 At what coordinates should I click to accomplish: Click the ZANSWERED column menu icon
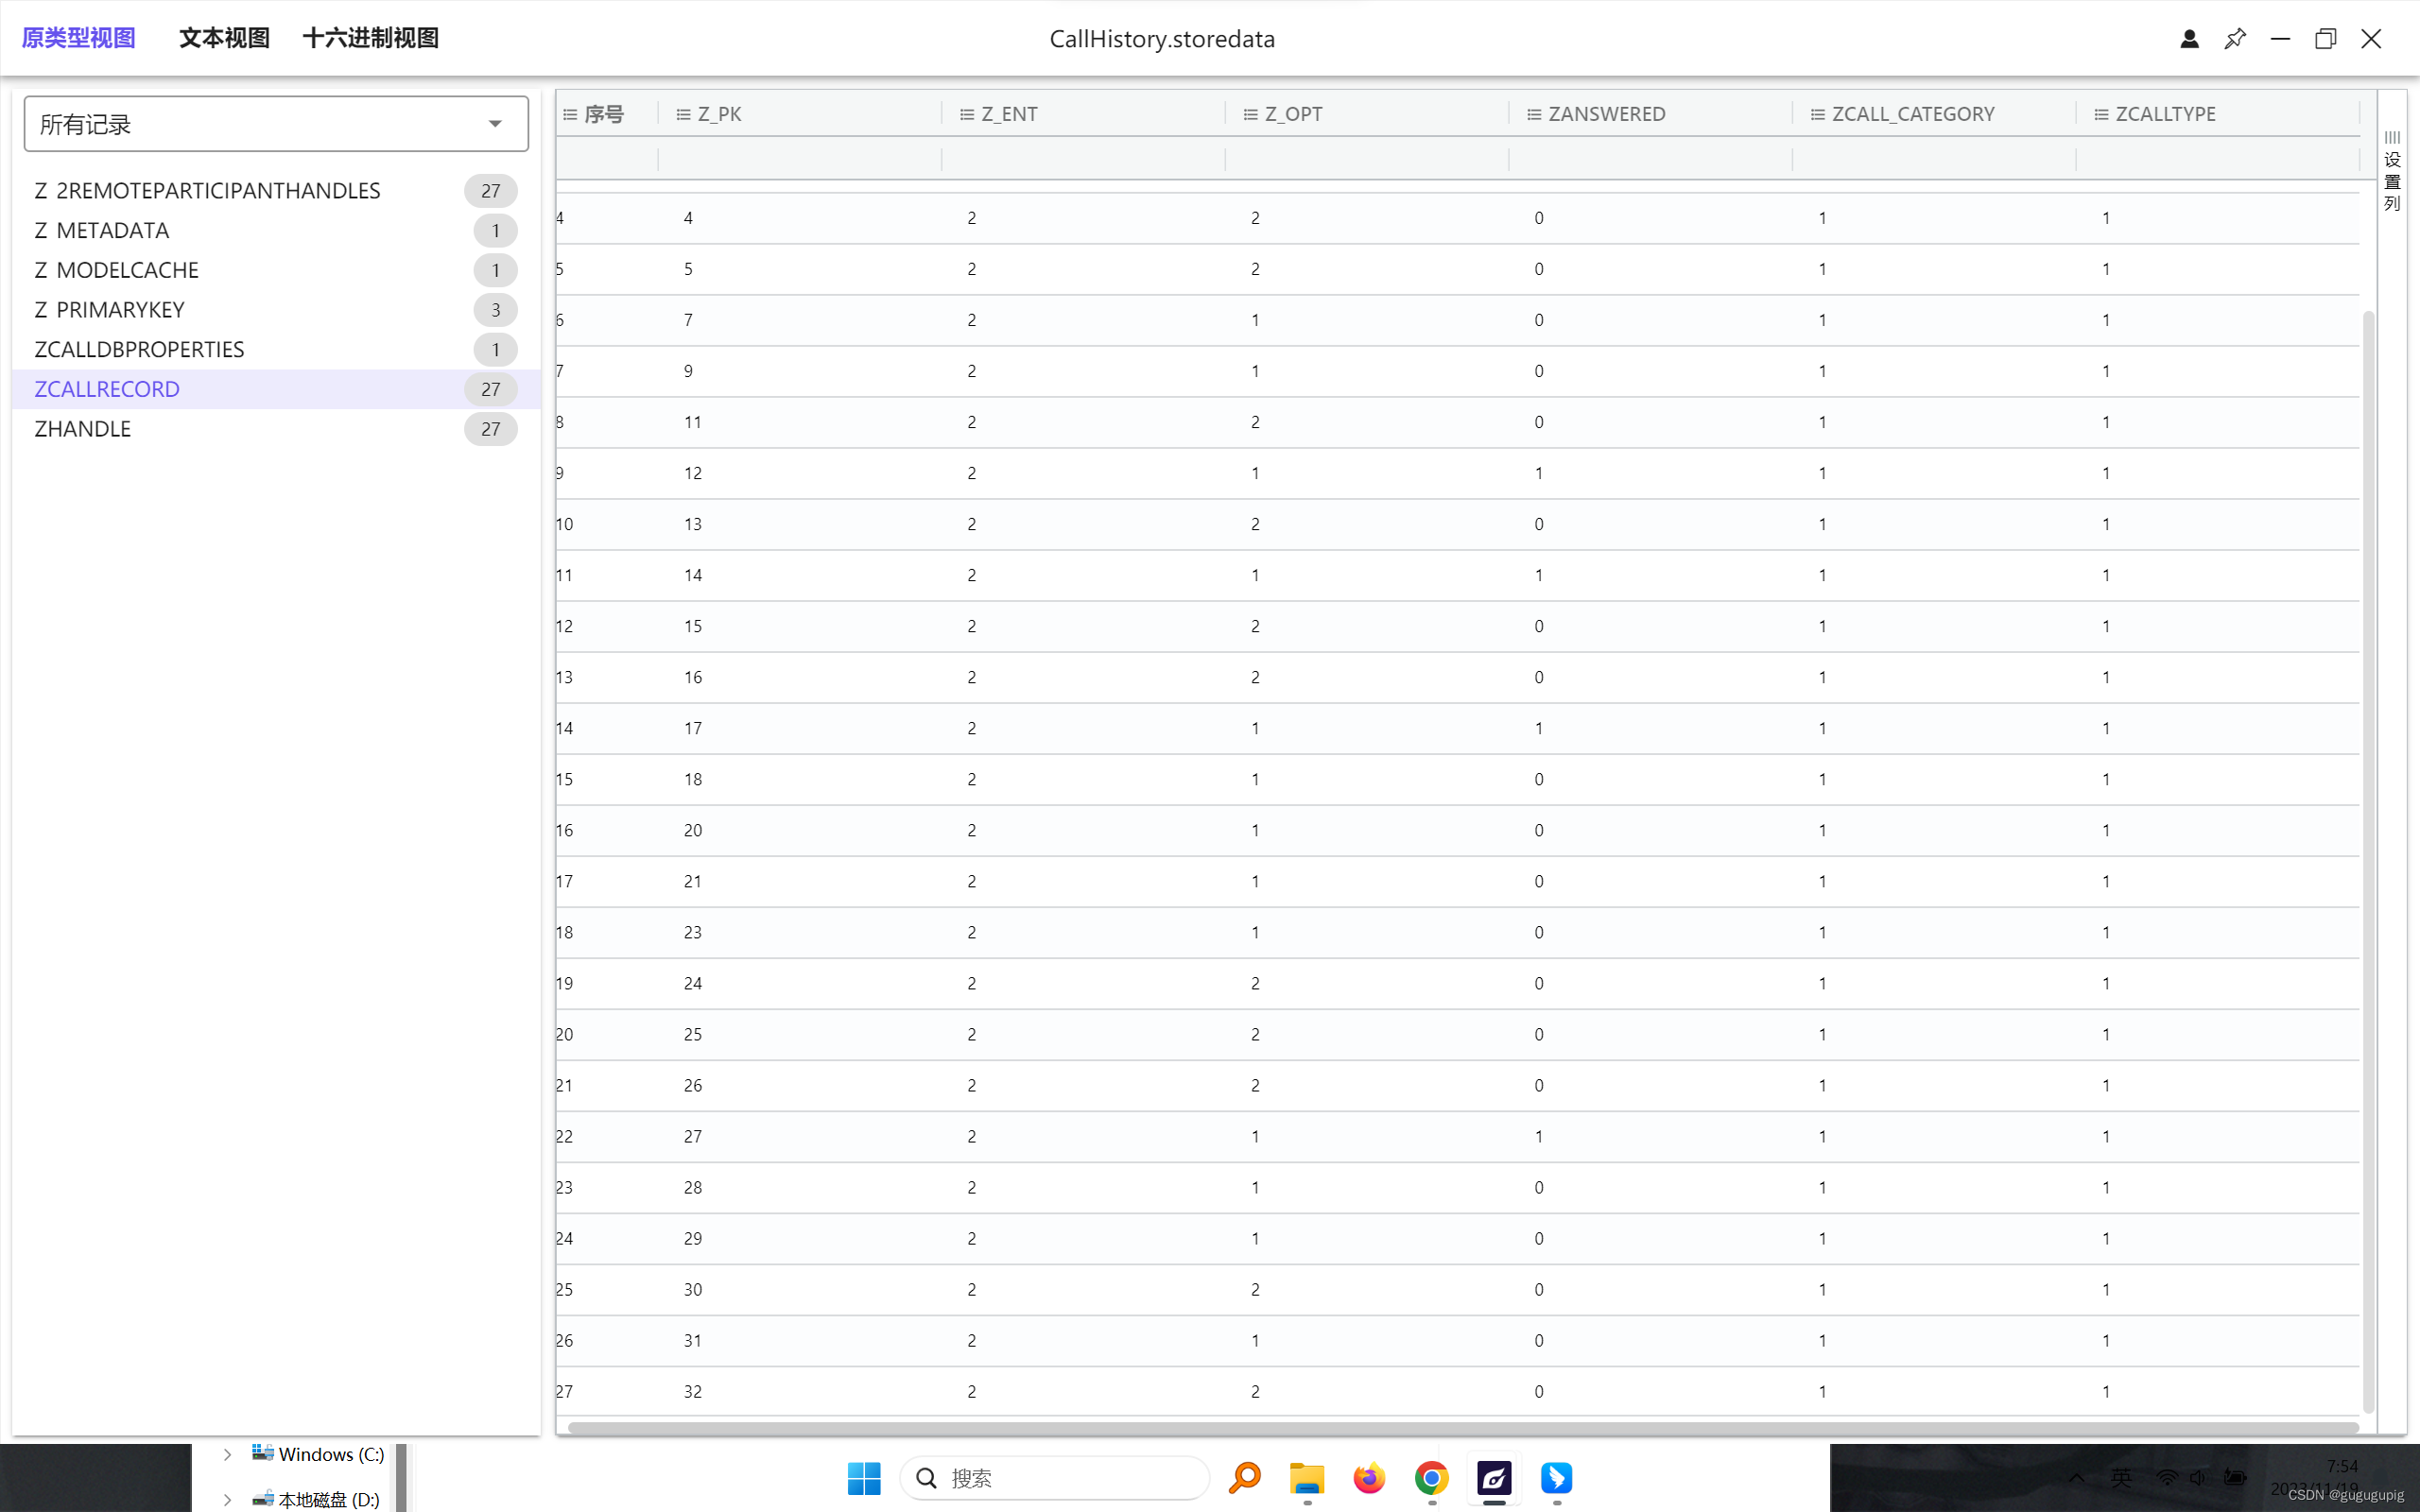pos(1534,115)
